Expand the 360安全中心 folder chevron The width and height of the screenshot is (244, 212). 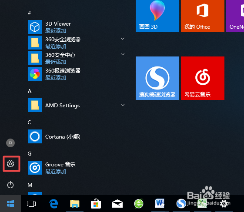coord(123,54)
